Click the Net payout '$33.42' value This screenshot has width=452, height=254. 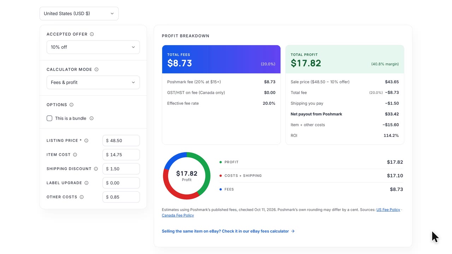click(x=392, y=114)
